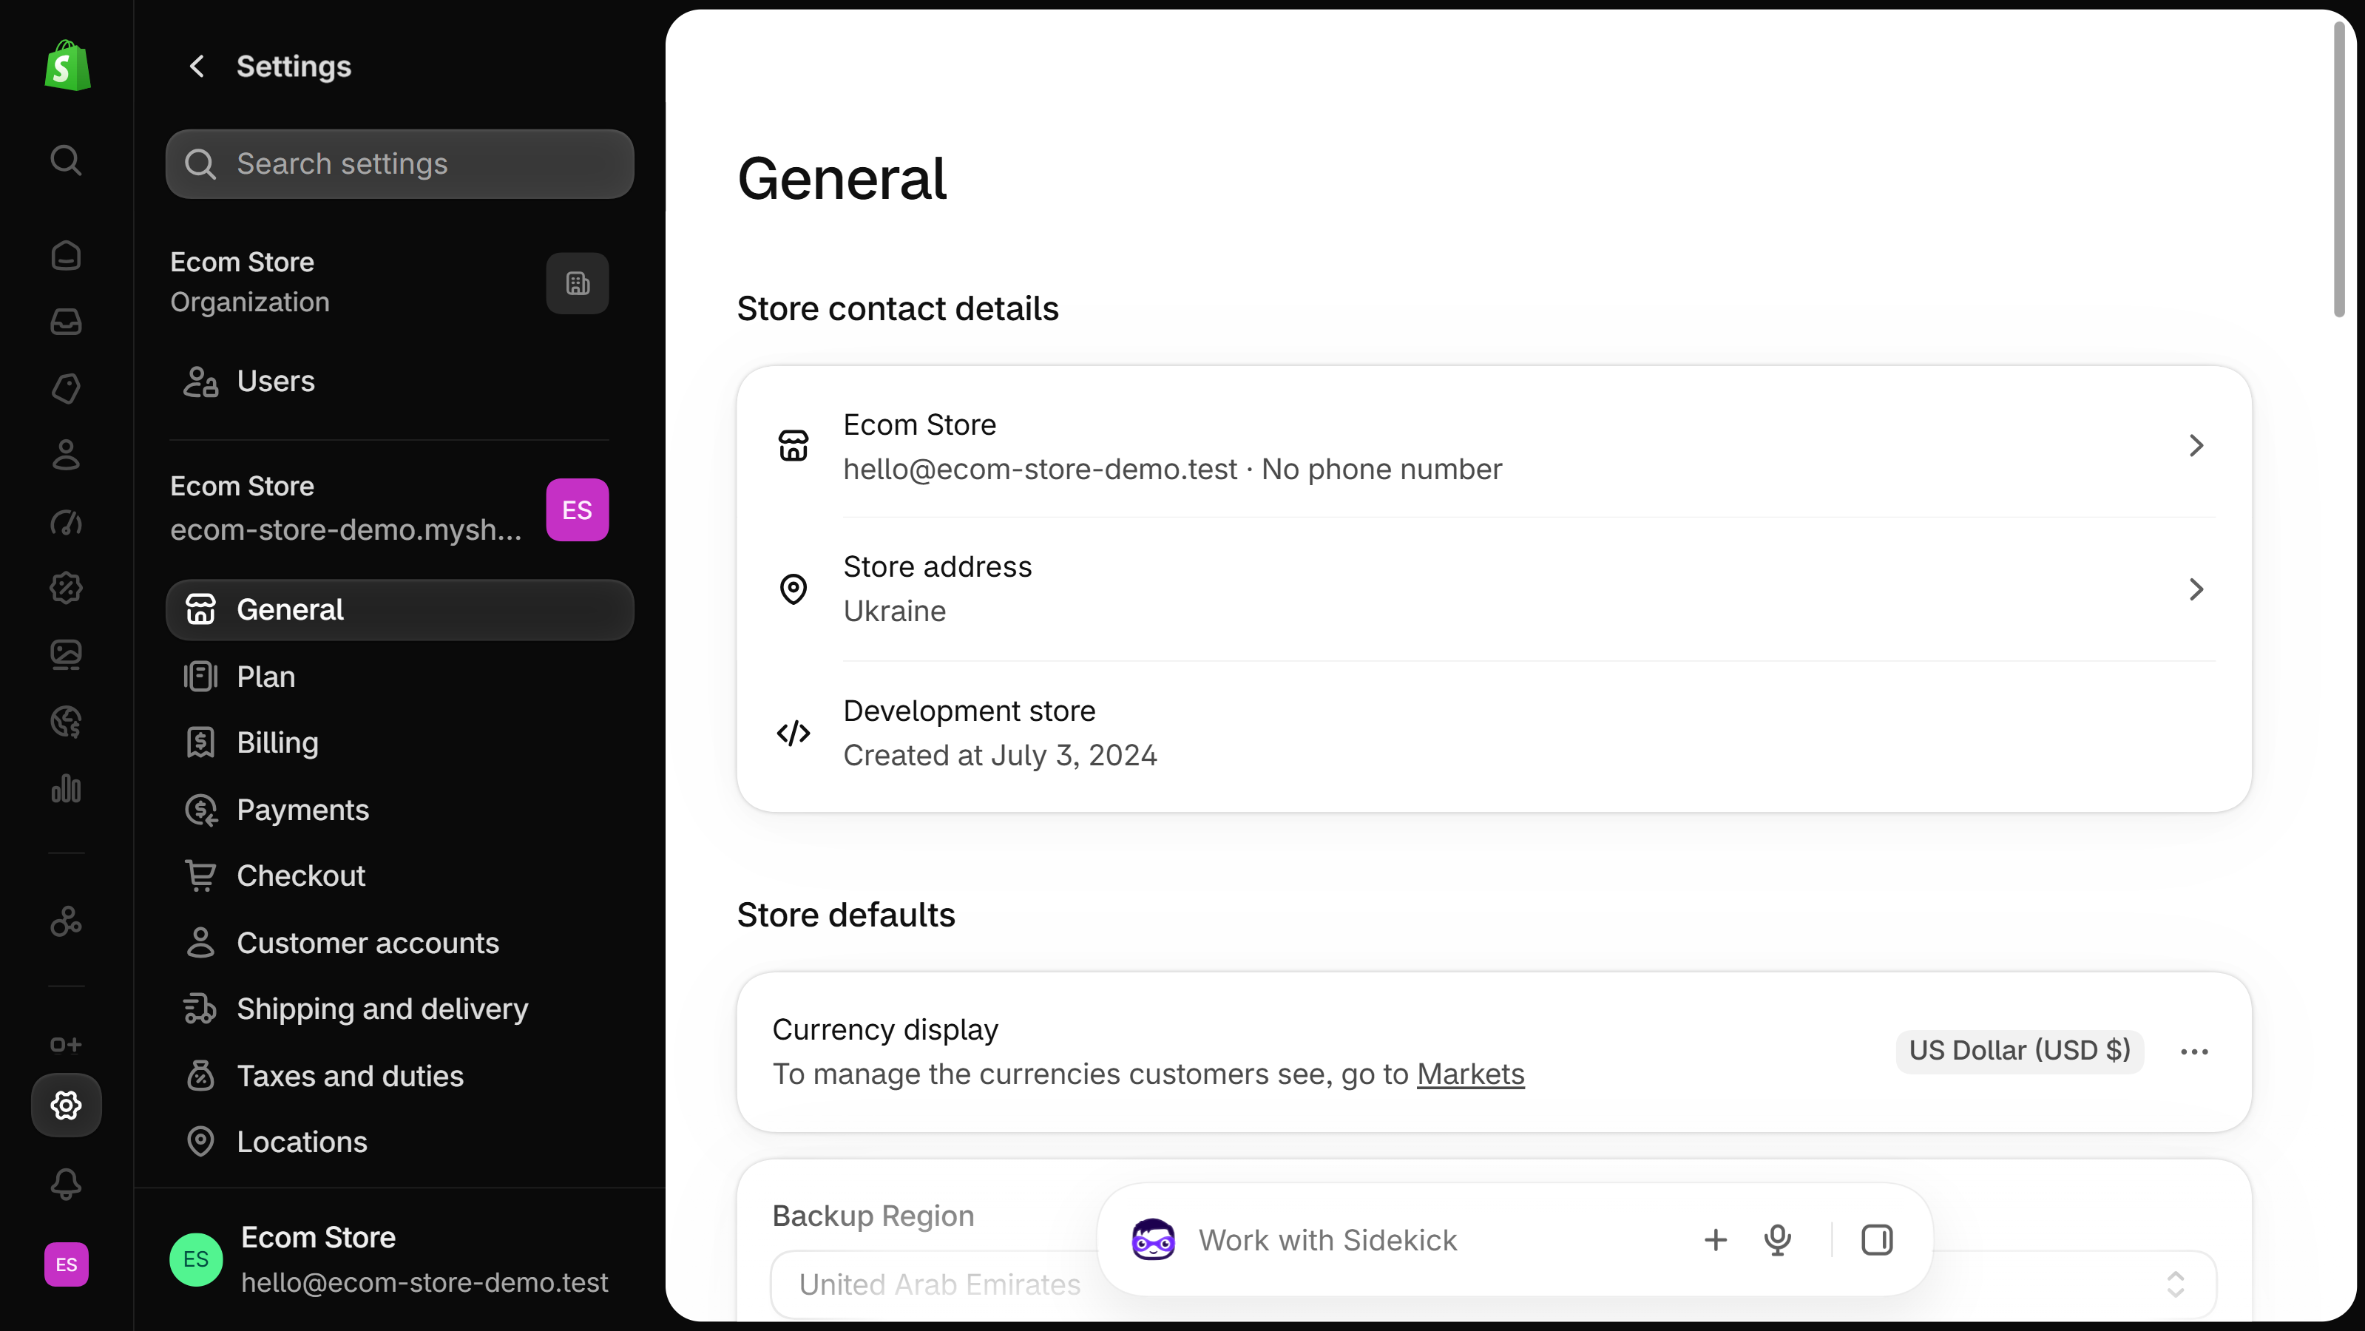Open the search icon in left rail
The image size is (2365, 1331).
(66, 160)
